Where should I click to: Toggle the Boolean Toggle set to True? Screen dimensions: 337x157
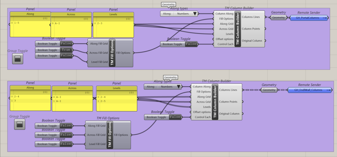click(65, 50)
